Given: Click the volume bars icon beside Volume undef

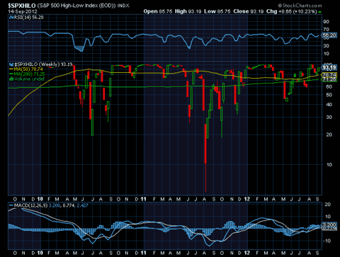Looking at the screenshot, I should coord(11,79).
